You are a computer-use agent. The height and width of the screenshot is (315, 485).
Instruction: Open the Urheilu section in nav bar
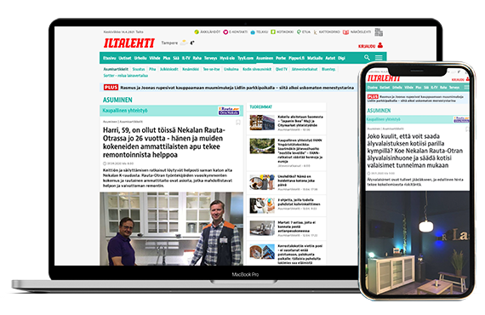[x=140, y=58]
